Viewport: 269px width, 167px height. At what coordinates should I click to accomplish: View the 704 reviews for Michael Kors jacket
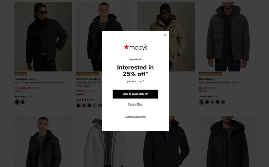tap(215, 96)
